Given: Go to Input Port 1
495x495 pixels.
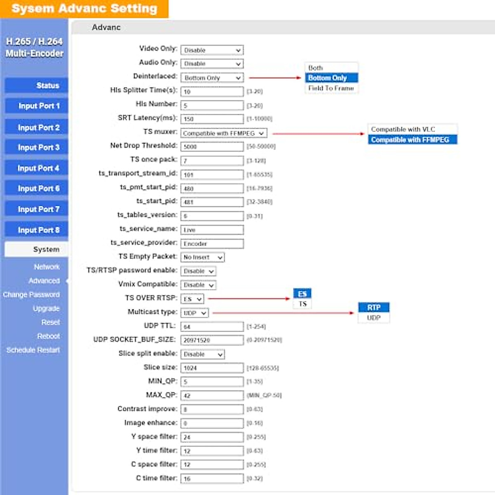Looking at the screenshot, I should [x=36, y=106].
